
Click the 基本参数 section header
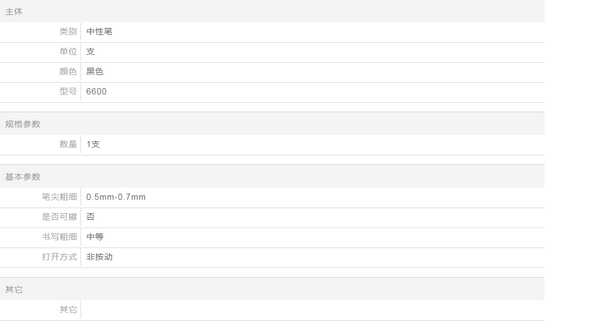pos(23,177)
